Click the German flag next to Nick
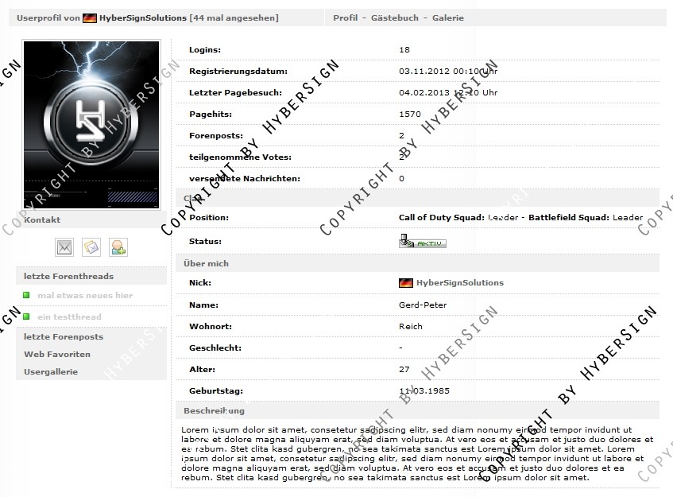Image resolution: width=673 pixels, height=497 pixels. pos(406,283)
